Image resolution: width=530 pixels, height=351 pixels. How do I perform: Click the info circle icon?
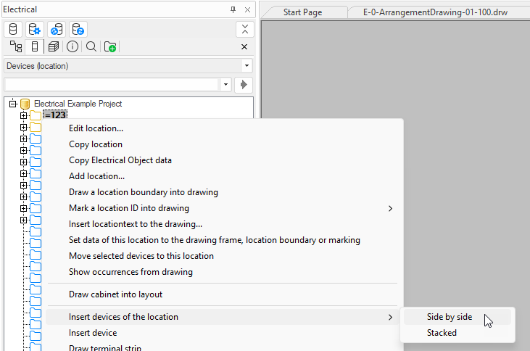coord(73,47)
